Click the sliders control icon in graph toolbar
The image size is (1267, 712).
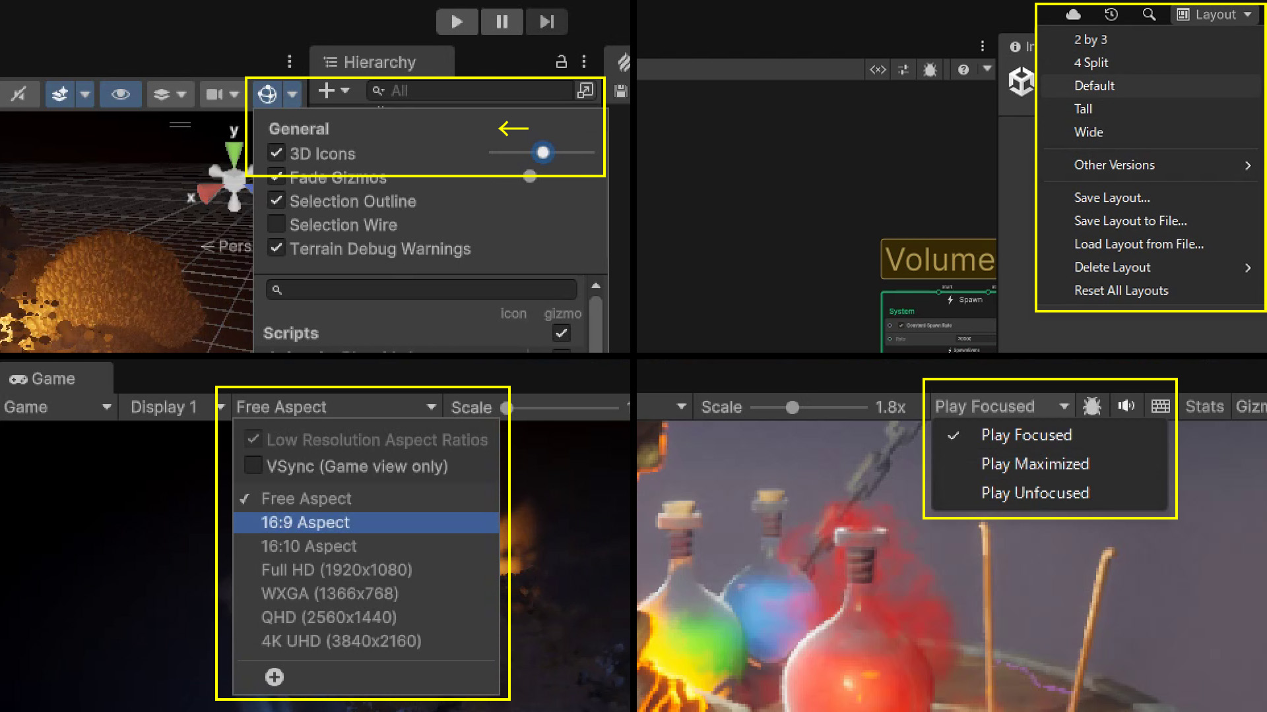[903, 69]
